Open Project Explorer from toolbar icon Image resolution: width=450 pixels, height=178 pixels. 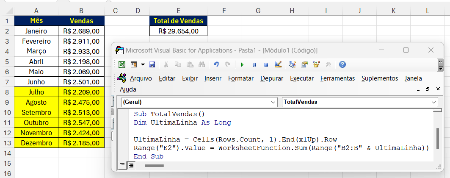pos(292,64)
